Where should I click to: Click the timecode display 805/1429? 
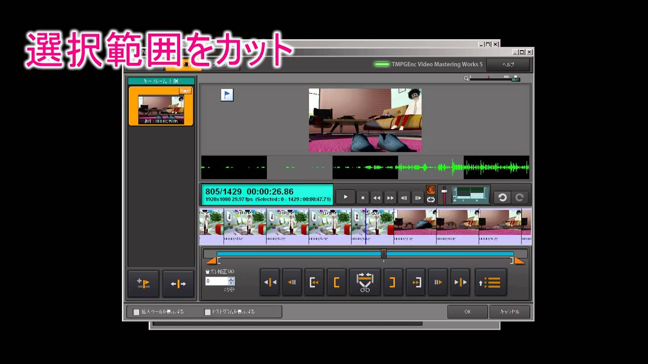(x=267, y=195)
